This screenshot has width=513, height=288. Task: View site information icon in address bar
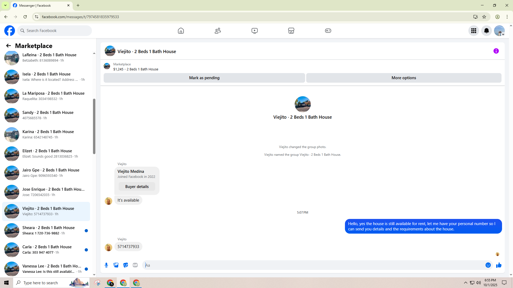point(37,17)
